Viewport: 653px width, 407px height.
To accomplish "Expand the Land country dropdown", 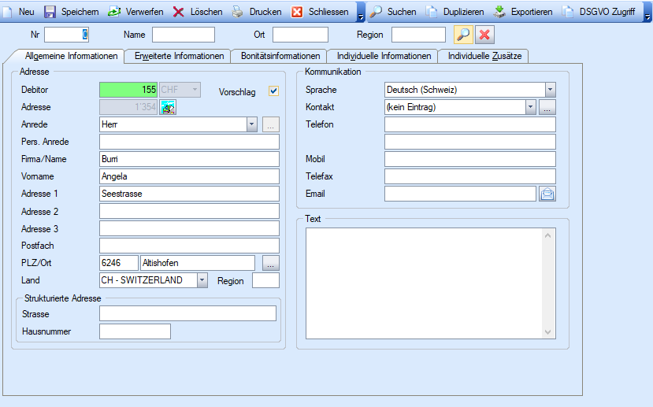I will point(202,280).
